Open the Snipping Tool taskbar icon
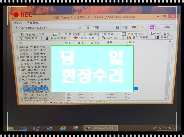 76,128
